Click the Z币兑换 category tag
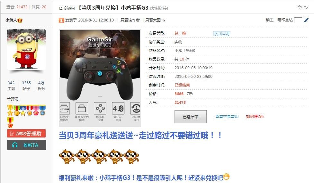The height and width of the screenshot is (183, 314). 67,8
